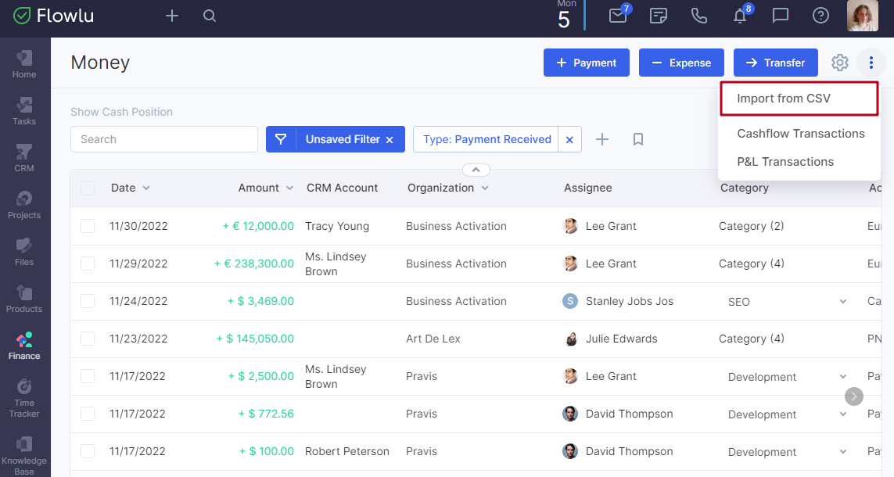Viewport: 894px width, 477px height.
Task: Remove the Type: Payment Received filter
Action: click(x=569, y=140)
